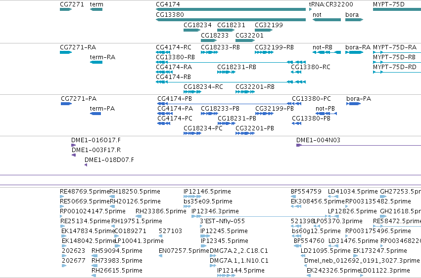421x278 pixels.
Task: Select transcript MYPT-75D-RA
Action: tap(397, 52)
